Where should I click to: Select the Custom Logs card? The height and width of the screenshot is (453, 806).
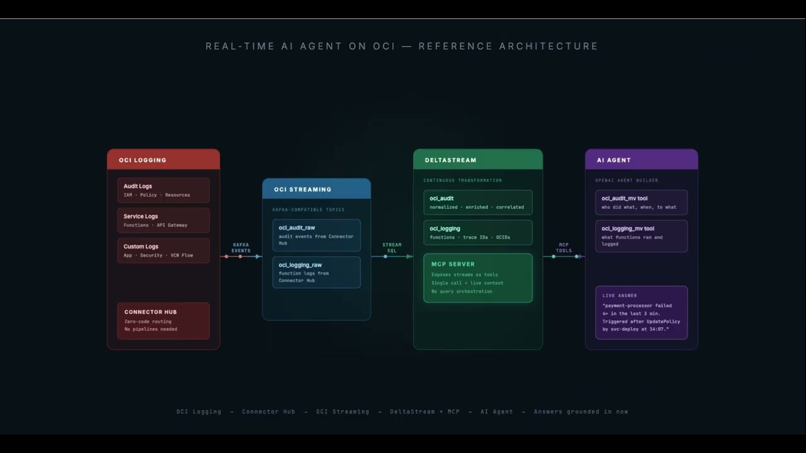click(x=163, y=250)
